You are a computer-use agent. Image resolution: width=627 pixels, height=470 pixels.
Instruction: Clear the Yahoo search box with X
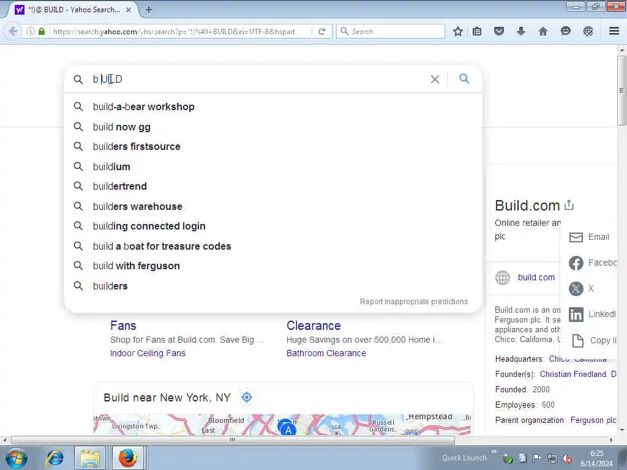[x=435, y=79]
